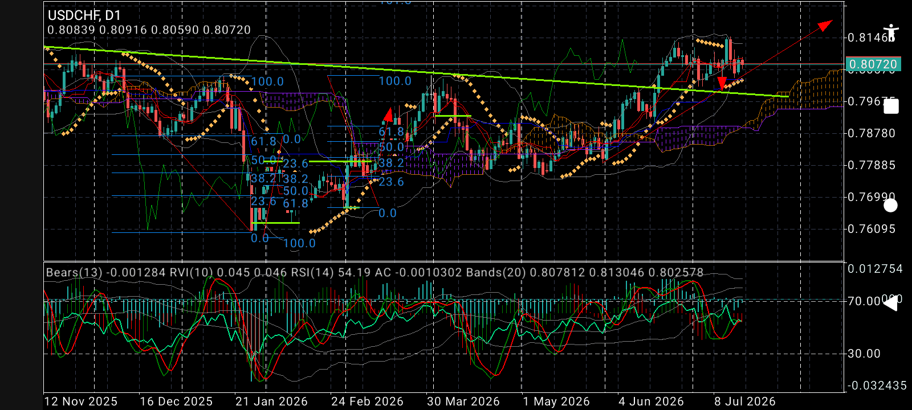Screen dimensions: 912x410
Task: Tap the 24 Feb 2026 date label
Action: tap(367, 401)
